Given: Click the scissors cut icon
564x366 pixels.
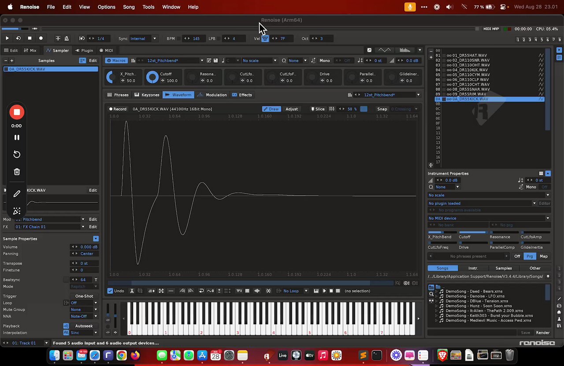Looking at the screenshot, I should click(x=132, y=291).
